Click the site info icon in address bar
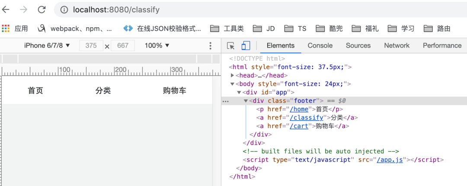This screenshot has height=186, width=467. click(x=64, y=10)
